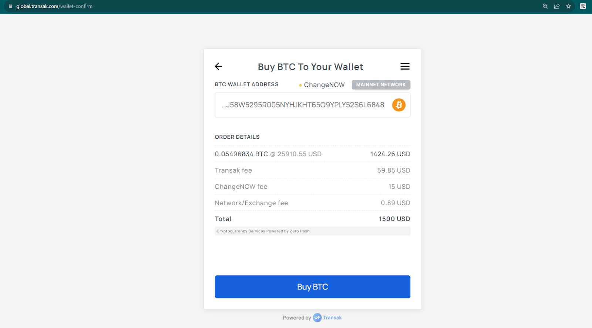Click the browser zoom magnifier icon

[x=545, y=6]
